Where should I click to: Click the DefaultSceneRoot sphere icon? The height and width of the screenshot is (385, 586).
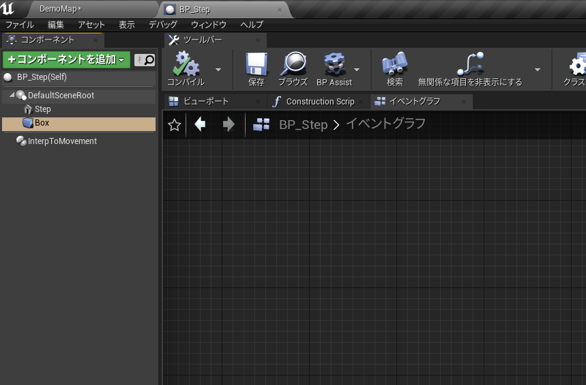point(21,96)
